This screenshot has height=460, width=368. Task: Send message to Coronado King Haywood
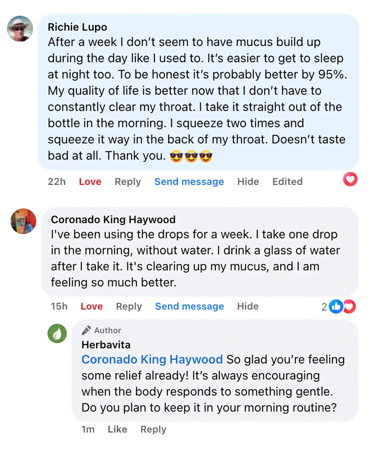pyautogui.click(x=189, y=306)
